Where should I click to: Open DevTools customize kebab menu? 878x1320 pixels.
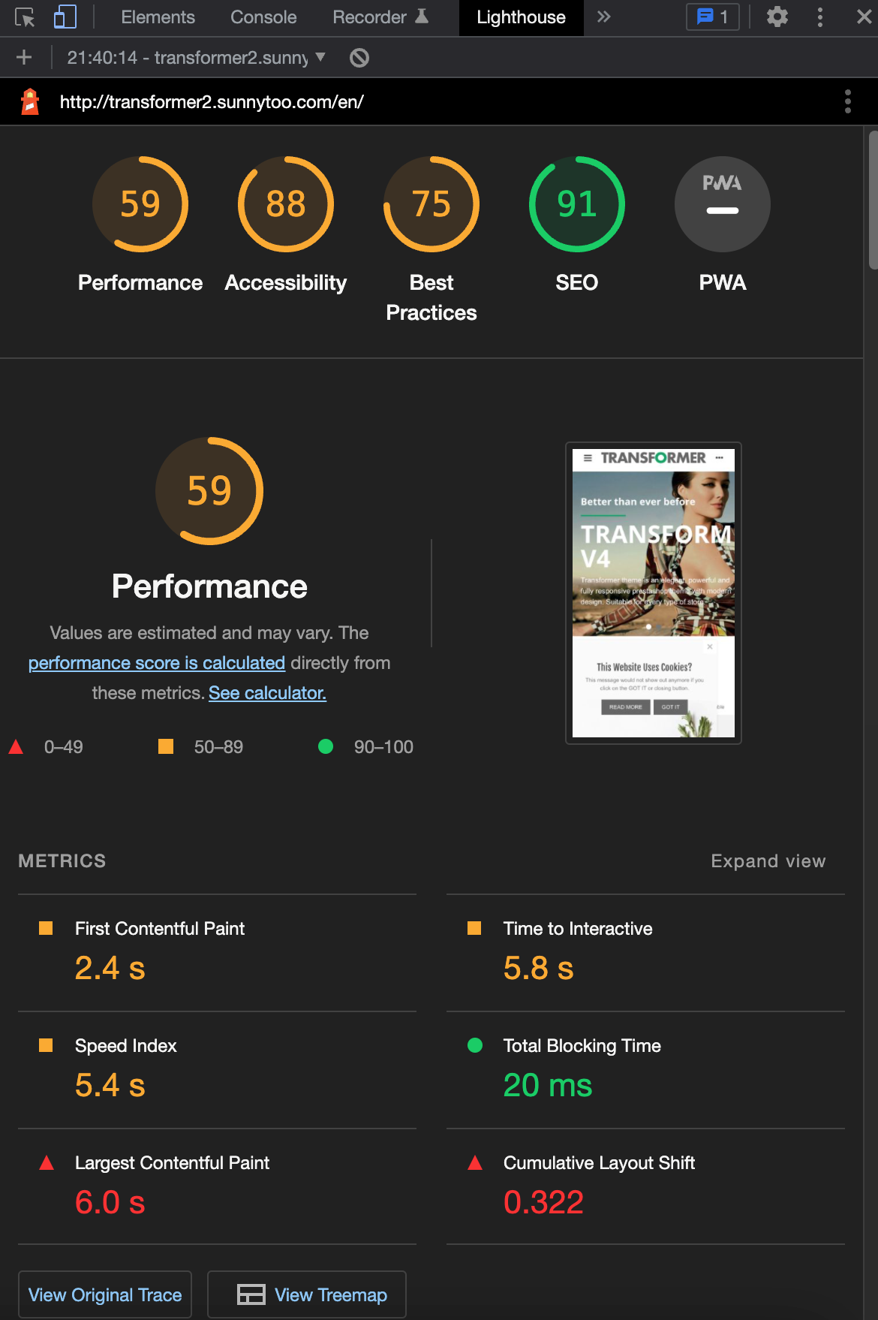(x=820, y=17)
